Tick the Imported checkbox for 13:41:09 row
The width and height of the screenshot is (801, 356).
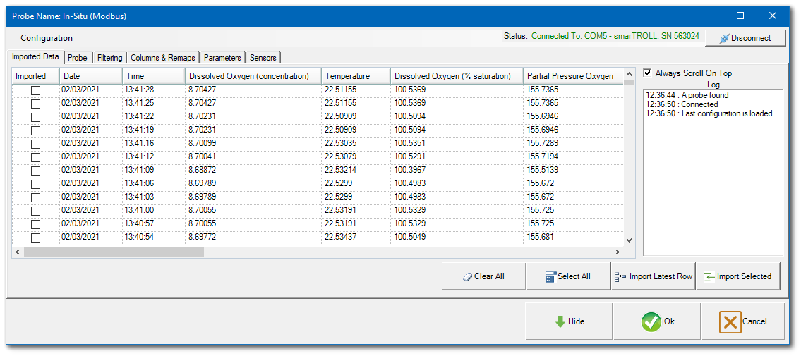[x=35, y=171]
